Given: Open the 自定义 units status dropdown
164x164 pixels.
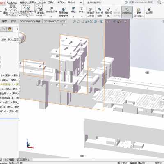Looking at the screenshot, I should tap(158, 163).
